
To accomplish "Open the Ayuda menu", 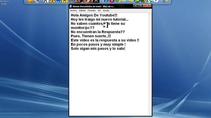I will click(106, 10).
